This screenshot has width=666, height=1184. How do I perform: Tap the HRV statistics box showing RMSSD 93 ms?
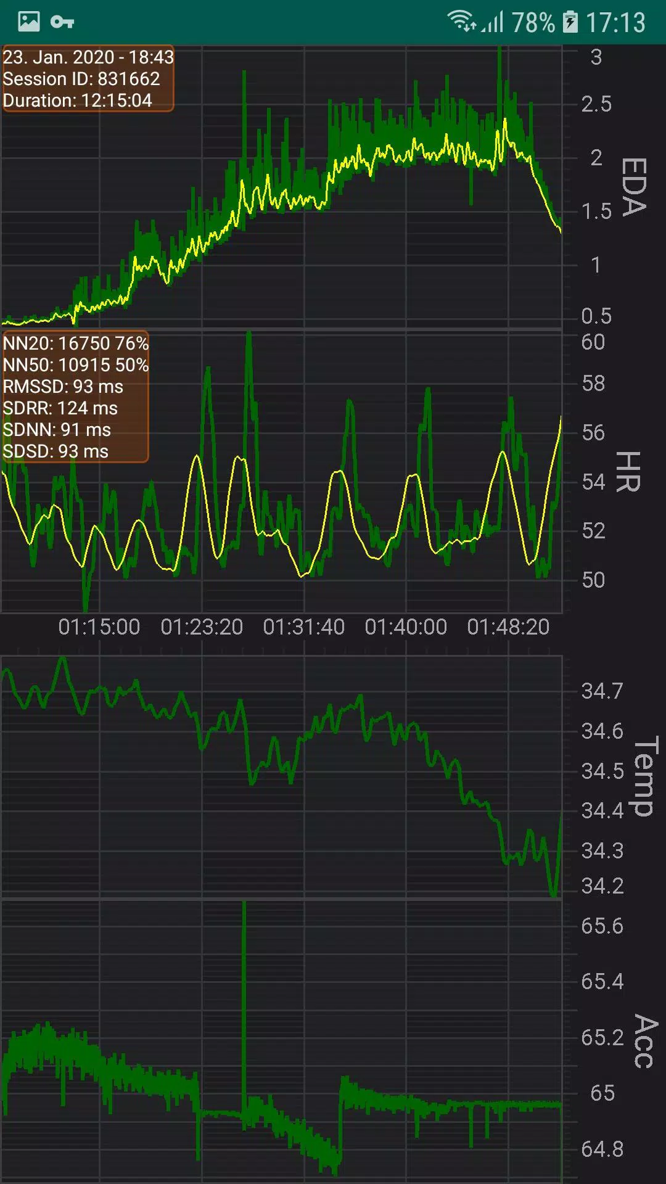click(75, 397)
